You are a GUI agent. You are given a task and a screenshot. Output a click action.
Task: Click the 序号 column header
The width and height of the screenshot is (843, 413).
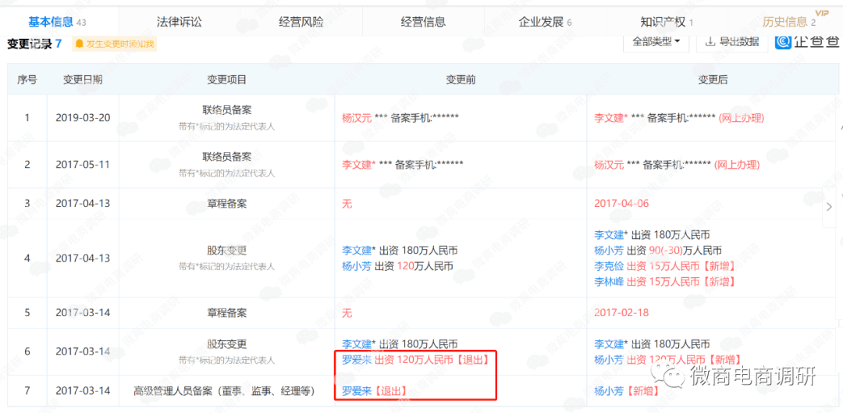point(27,80)
